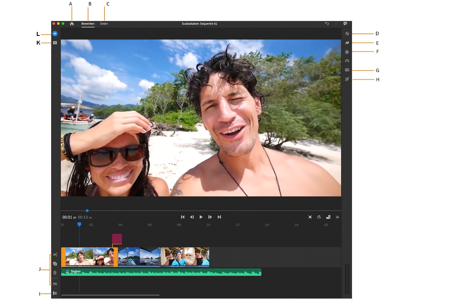
Task: Expand the audio tracks view
Action: tap(55, 284)
